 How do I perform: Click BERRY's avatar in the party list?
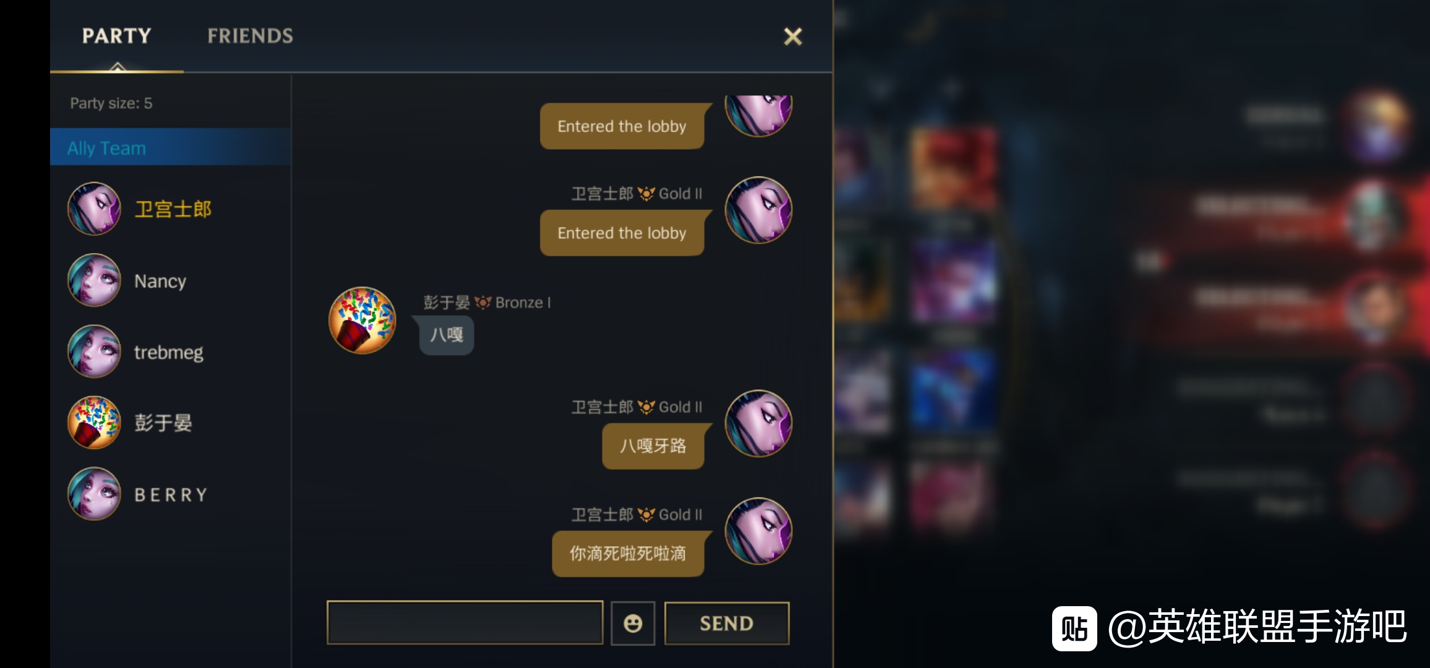click(x=94, y=494)
